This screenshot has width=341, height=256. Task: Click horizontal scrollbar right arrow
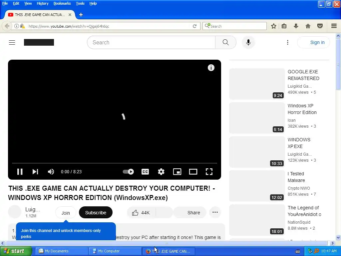[x=332, y=243]
